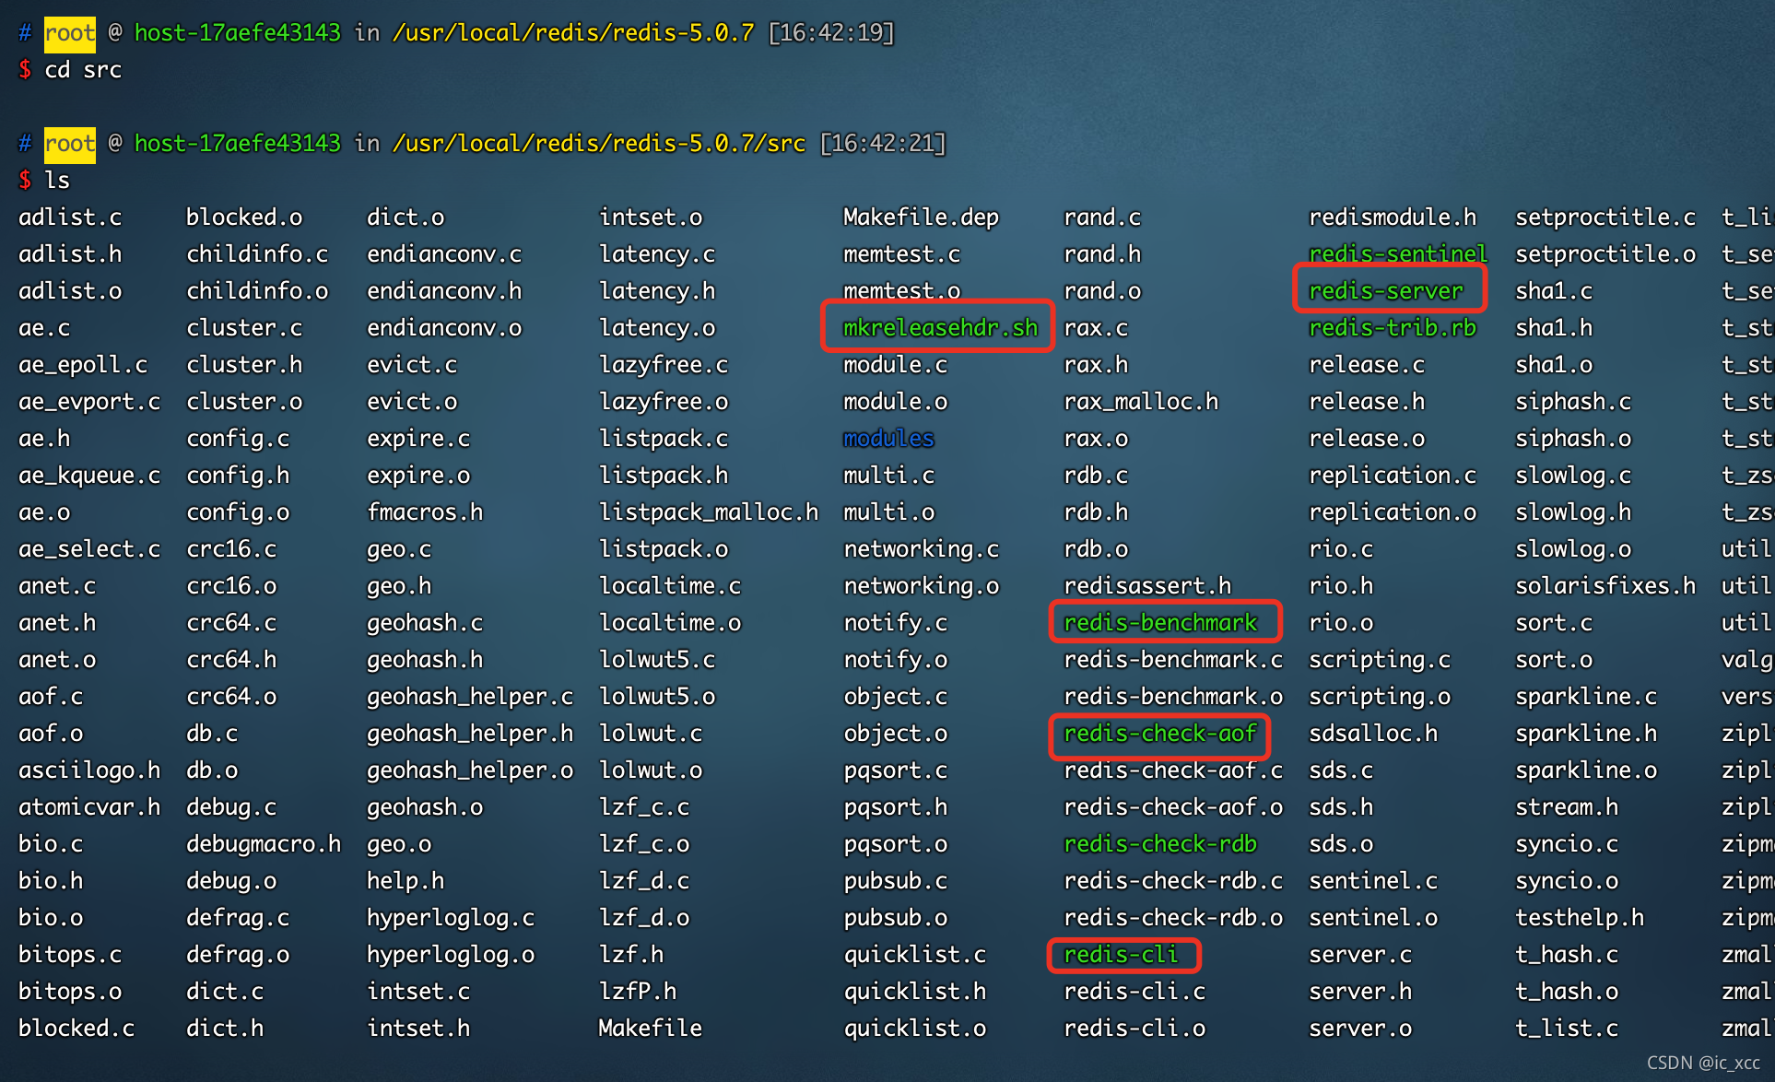Click the CSDN @ic_xcc watermark

(x=1702, y=1063)
